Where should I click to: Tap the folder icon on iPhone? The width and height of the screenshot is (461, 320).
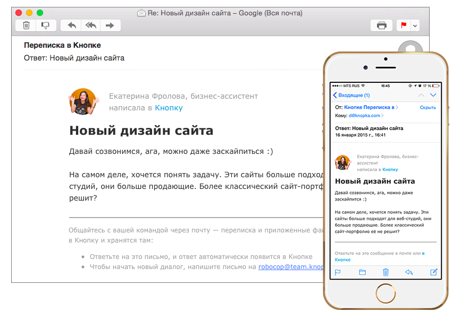coord(362,272)
